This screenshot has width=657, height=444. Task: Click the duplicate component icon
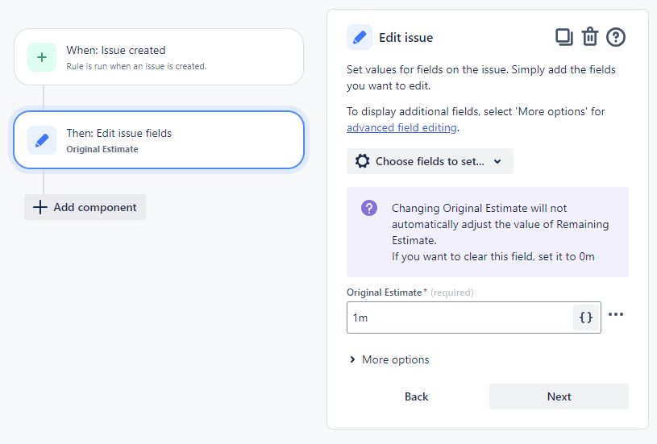[x=563, y=37]
